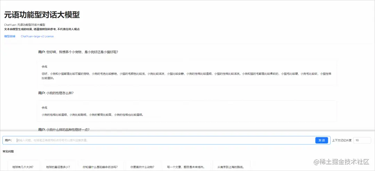Pick the preset 你更喜欢什么动物?

[x=142, y=167]
